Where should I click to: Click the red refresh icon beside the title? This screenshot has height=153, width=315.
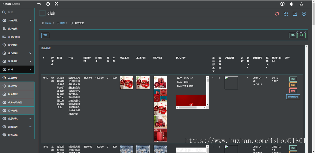coord(277,14)
